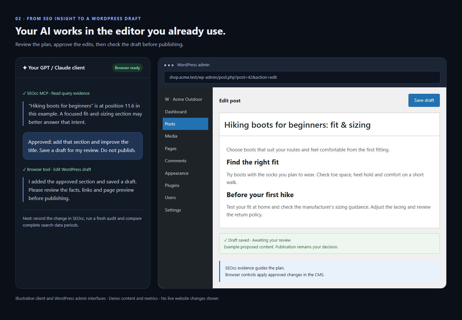This screenshot has width=462, height=320.
Task: Click the Browser ready status badge
Action: pos(127,68)
